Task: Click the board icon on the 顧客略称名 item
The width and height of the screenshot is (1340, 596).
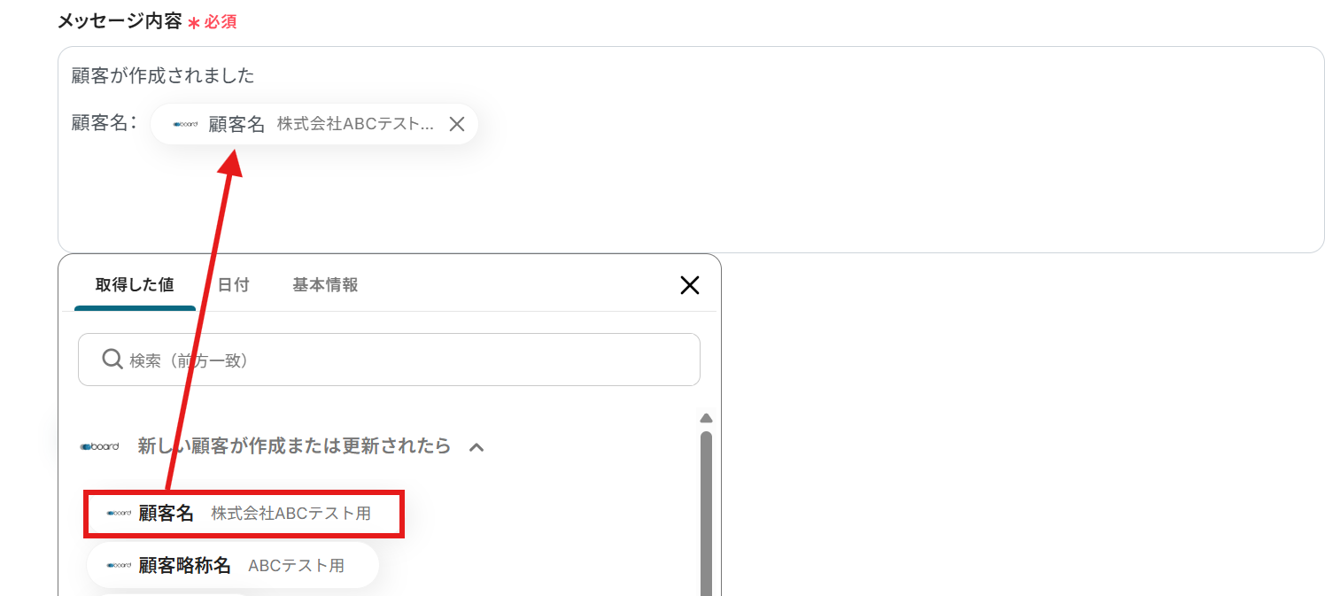Action: click(120, 565)
